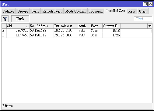This screenshot has width=154, height=111.
Task: Sort by Dst. Address column header
Action: (x=66, y=26)
